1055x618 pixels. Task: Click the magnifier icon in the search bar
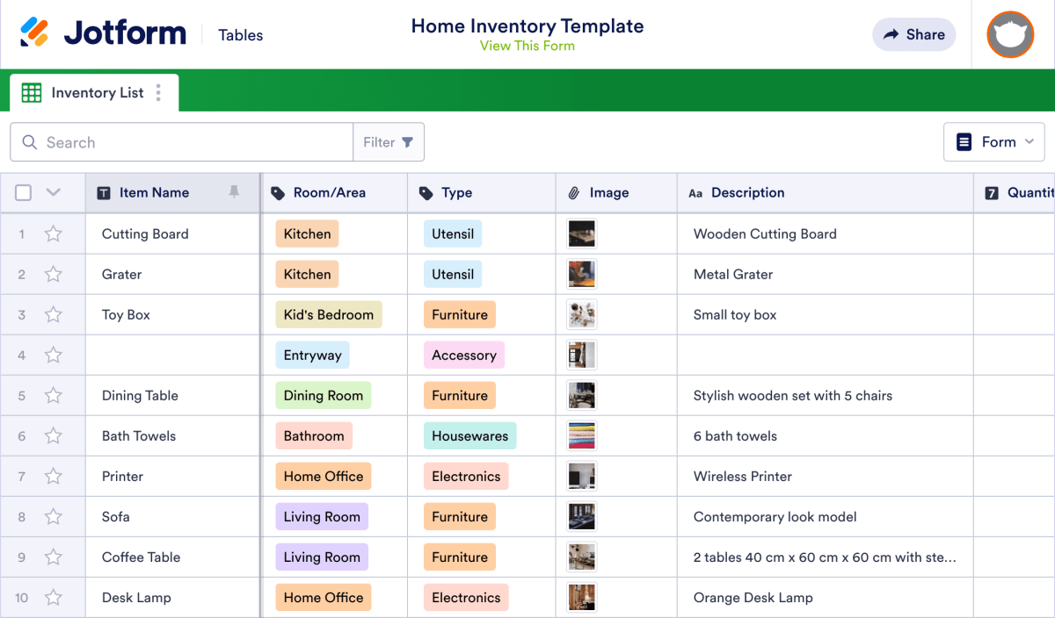tap(30, 141)
